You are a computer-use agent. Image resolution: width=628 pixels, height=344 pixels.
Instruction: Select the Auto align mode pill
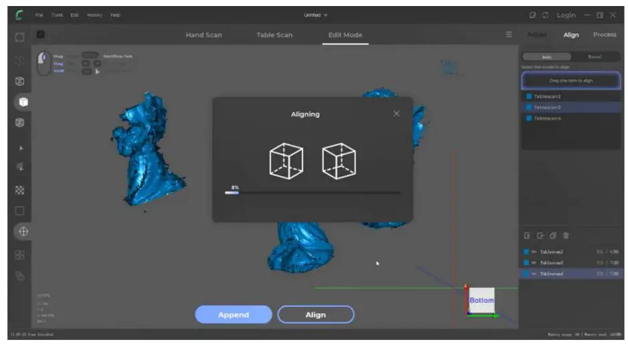pos(546,57)
